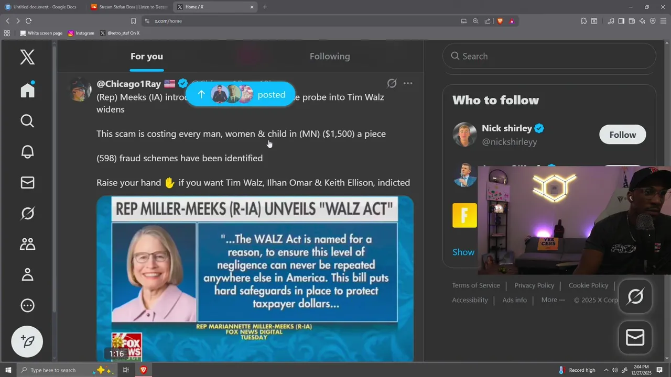671x377 pixels.
Task: Open the floating Grok button
Action: pyautogui.click(x=635, y=297)
